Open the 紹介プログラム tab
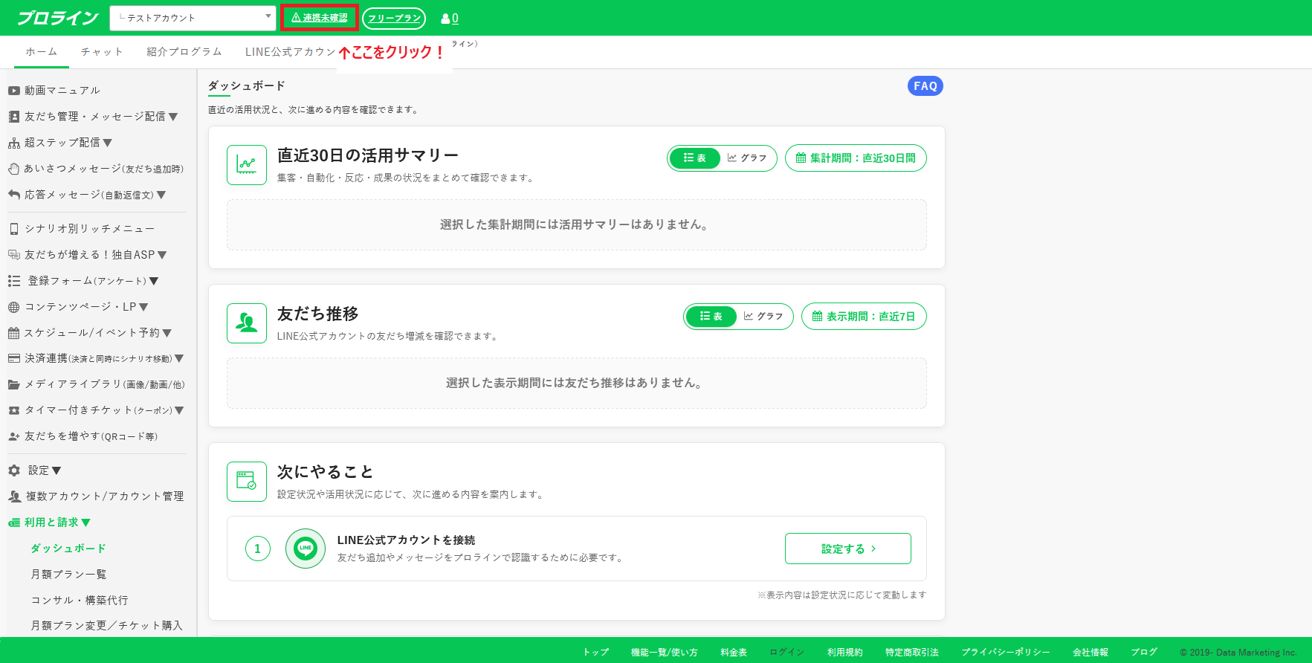The image size is (1312, 663). pyautogui.click(x=184, y=52)
